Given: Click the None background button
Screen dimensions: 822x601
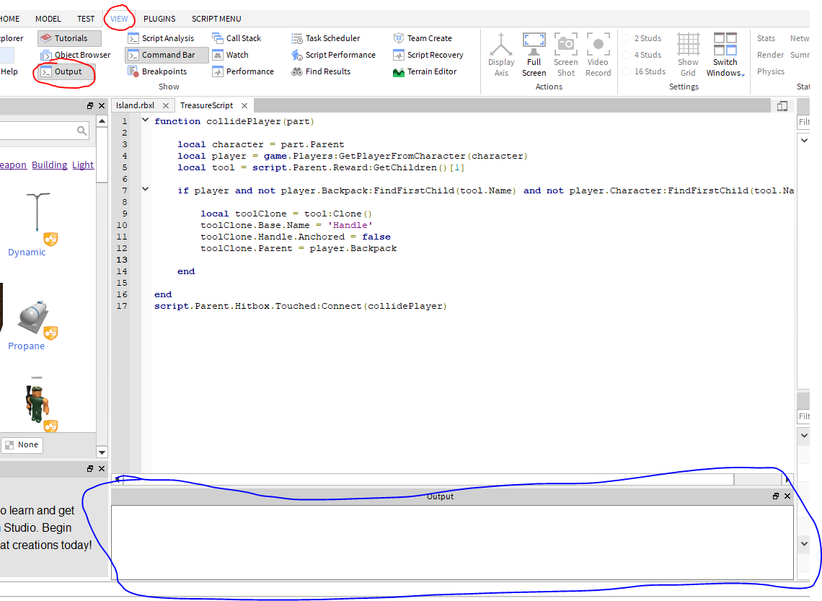Looking at the screenshot, I should coord(22,445).
